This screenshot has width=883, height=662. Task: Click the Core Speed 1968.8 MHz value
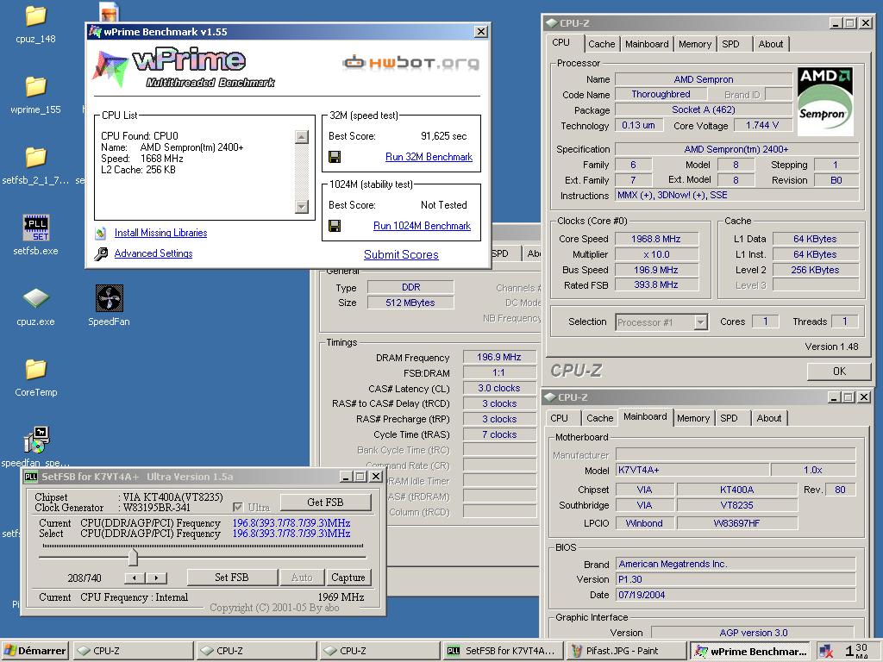656,240
